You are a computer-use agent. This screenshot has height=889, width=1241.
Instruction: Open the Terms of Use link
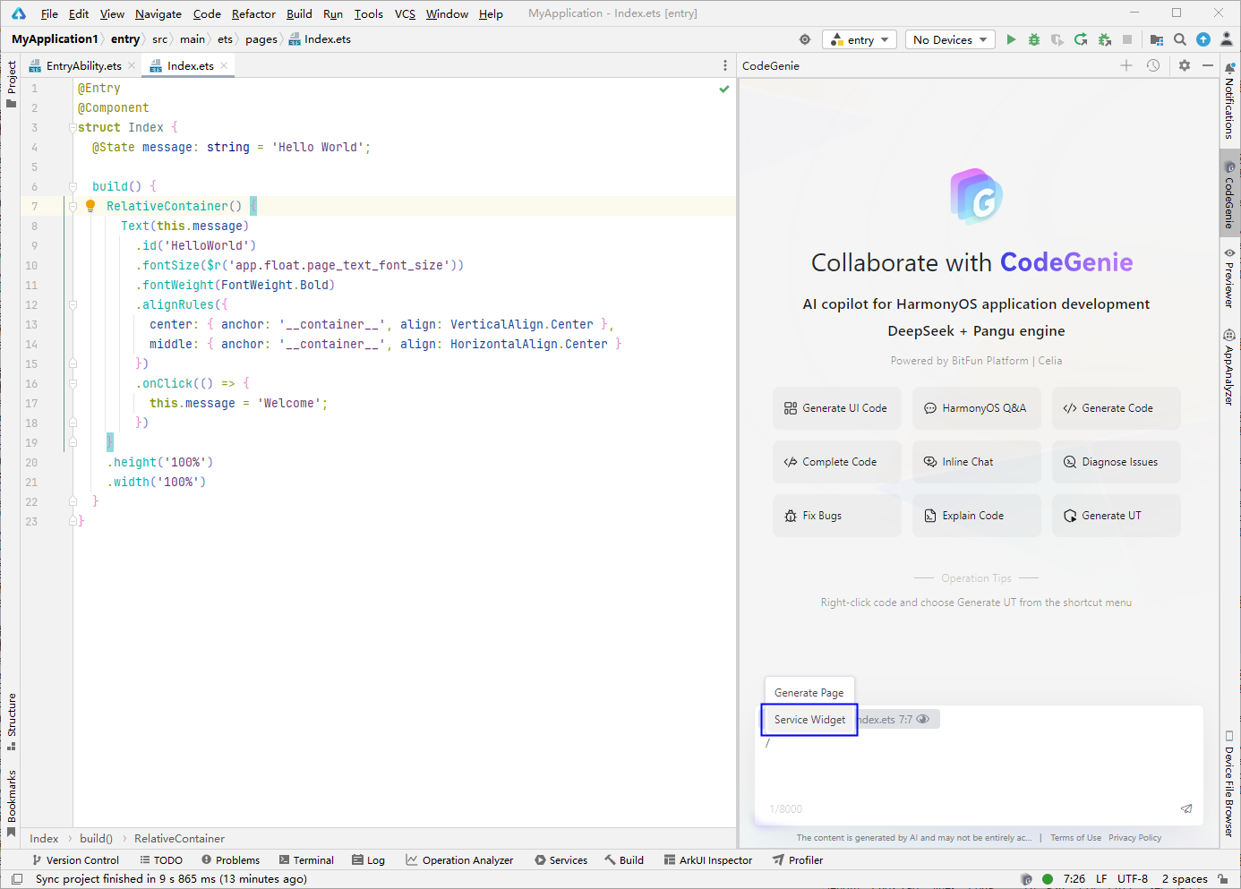(x=1075, y=837)
